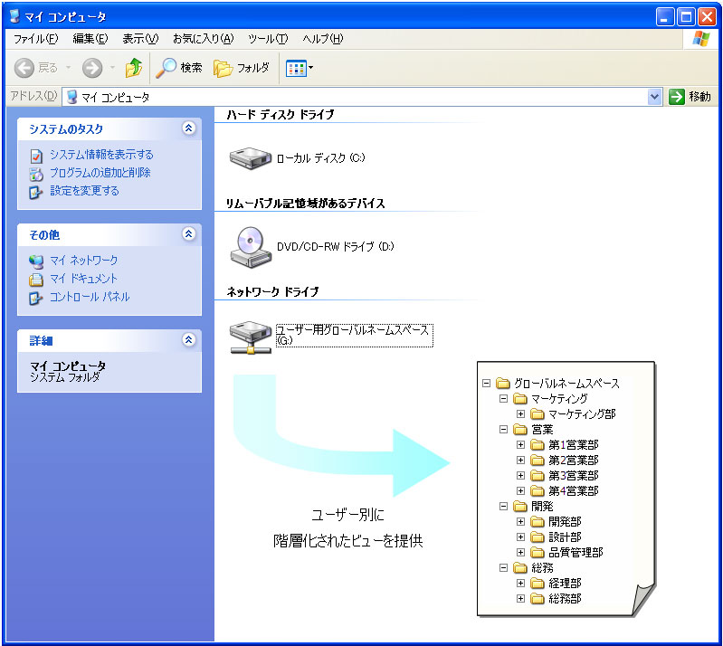Select the 設計部 folder label

tap(565, 537)
